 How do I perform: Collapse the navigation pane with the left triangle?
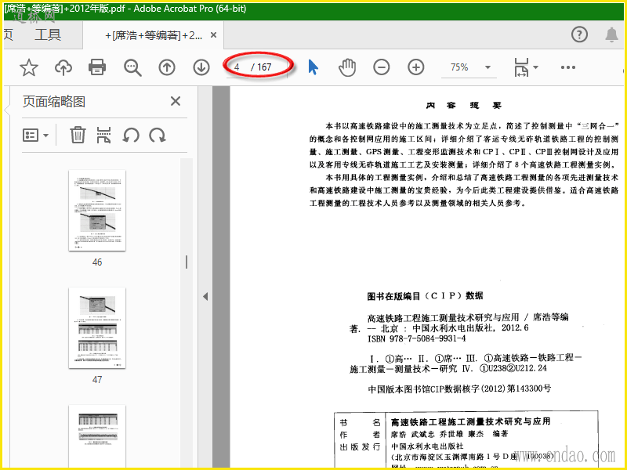(205, 297)
